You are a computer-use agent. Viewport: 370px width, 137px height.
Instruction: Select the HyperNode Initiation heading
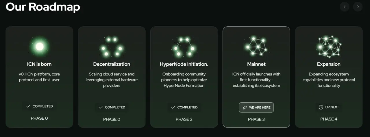pos(184,64)
